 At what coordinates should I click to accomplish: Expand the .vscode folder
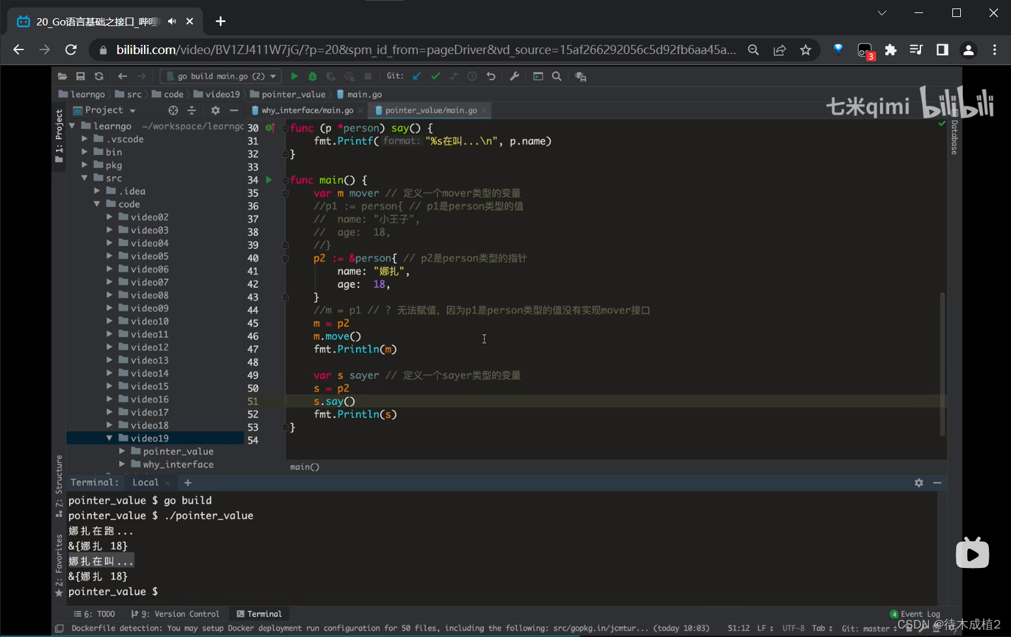click(85, 139)
